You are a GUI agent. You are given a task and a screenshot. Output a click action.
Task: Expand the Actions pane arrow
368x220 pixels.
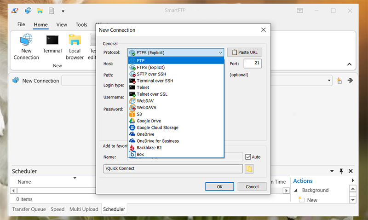pyautogui.click(x=353, y=180)
